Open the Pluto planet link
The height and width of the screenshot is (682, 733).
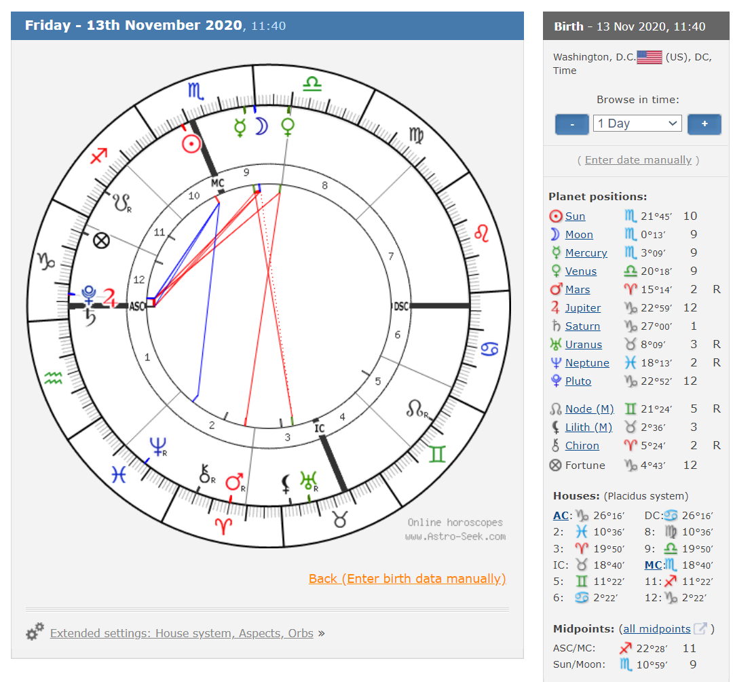(578, 381)
